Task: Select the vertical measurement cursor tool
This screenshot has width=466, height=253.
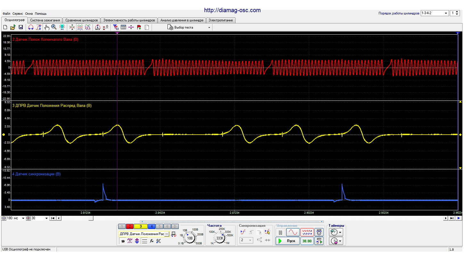Action: pos(38,28)
